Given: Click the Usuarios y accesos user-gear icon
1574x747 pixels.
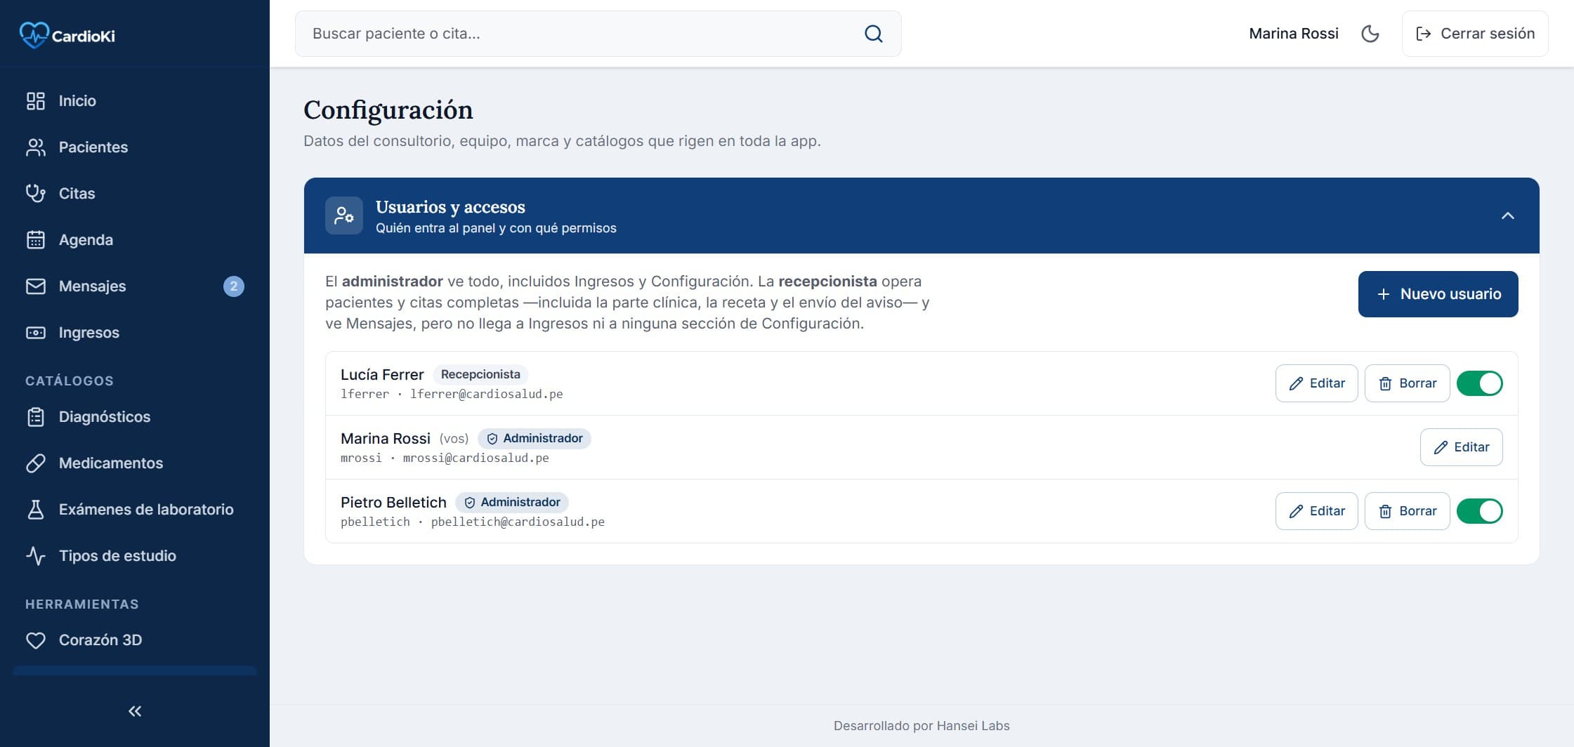Looking at the screenshot, I should [344, 216].
